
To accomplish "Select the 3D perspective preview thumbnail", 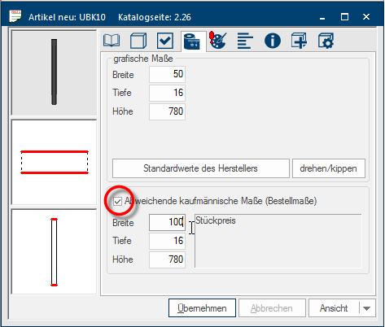I will [54, 72].
